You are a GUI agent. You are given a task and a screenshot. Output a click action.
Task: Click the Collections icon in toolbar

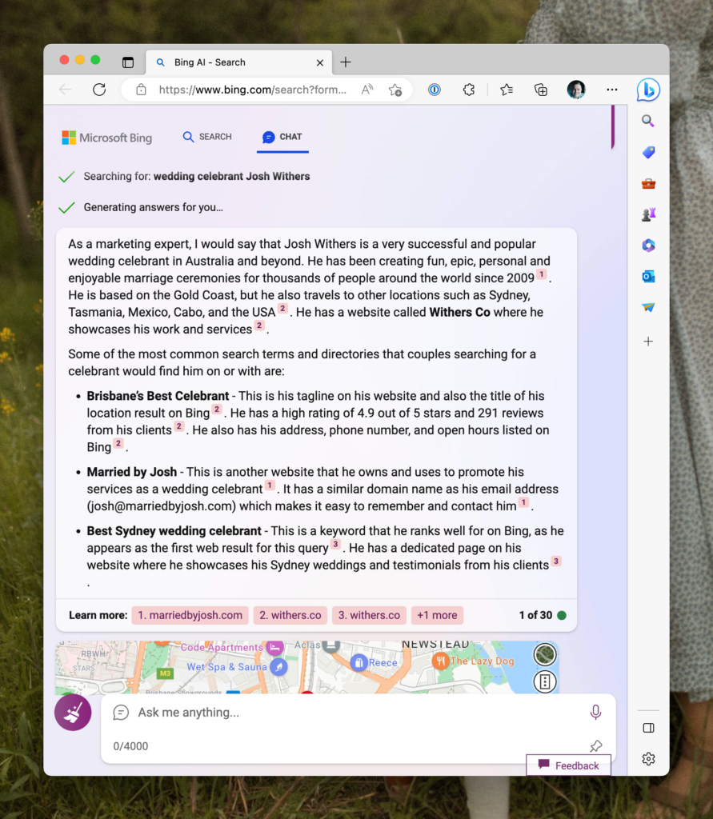(x=541, y=90)
